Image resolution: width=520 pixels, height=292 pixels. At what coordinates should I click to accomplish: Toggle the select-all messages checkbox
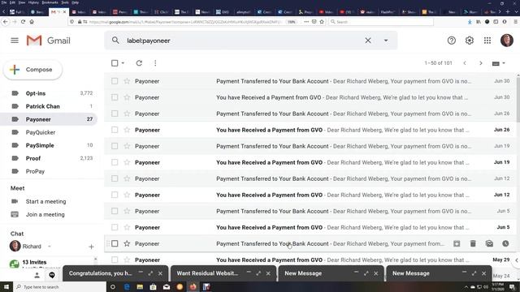(x=115, y=63)
